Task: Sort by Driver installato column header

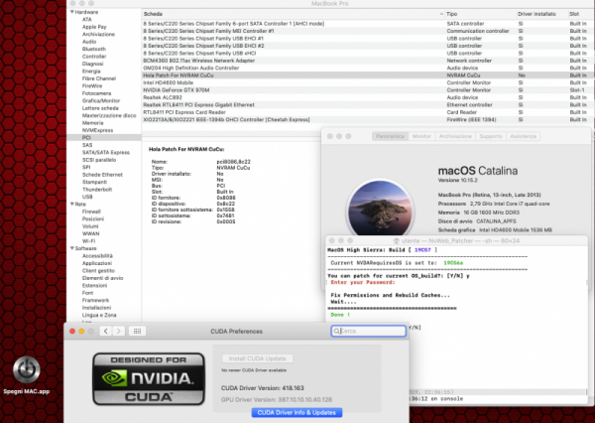Action: pyautogui.click(x=536, y=14)
